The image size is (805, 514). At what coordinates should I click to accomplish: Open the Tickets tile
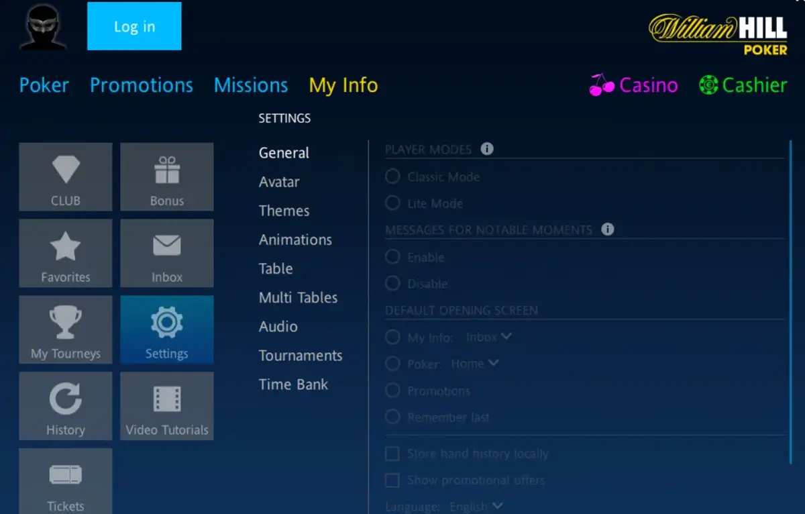(66, 481)
